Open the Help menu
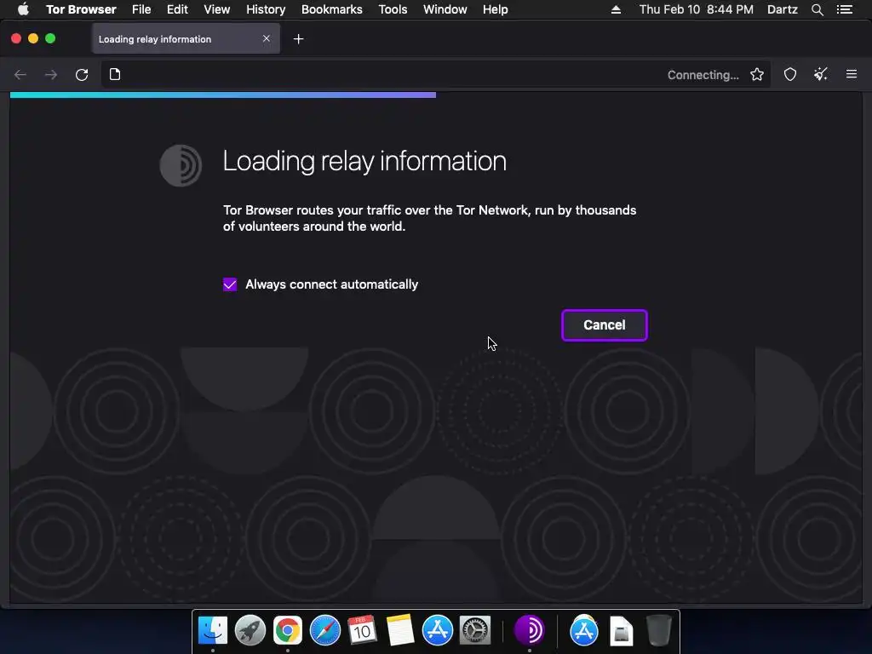872x654 pixels. point(495,9)
